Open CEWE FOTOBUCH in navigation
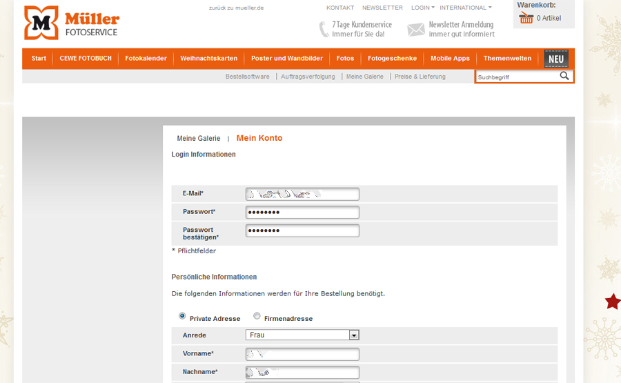Image resolution: width=621 pixels, height=383 pixels. click(86, 58)
